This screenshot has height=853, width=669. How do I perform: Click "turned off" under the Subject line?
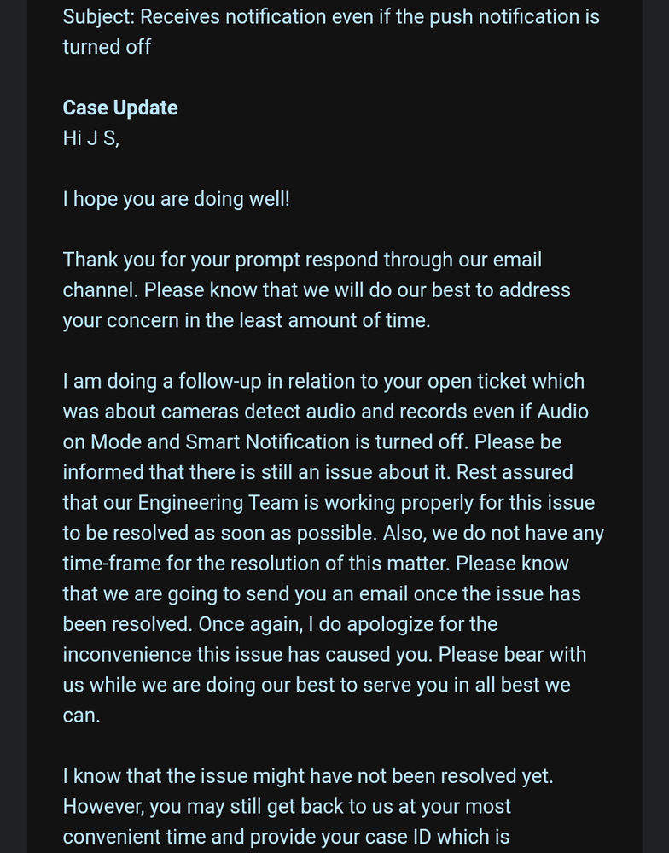pyautogui.click(x=107, y=47)
